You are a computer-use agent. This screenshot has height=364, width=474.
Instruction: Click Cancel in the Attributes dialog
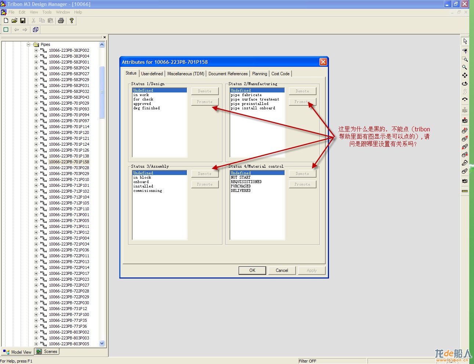click(282, 270)
